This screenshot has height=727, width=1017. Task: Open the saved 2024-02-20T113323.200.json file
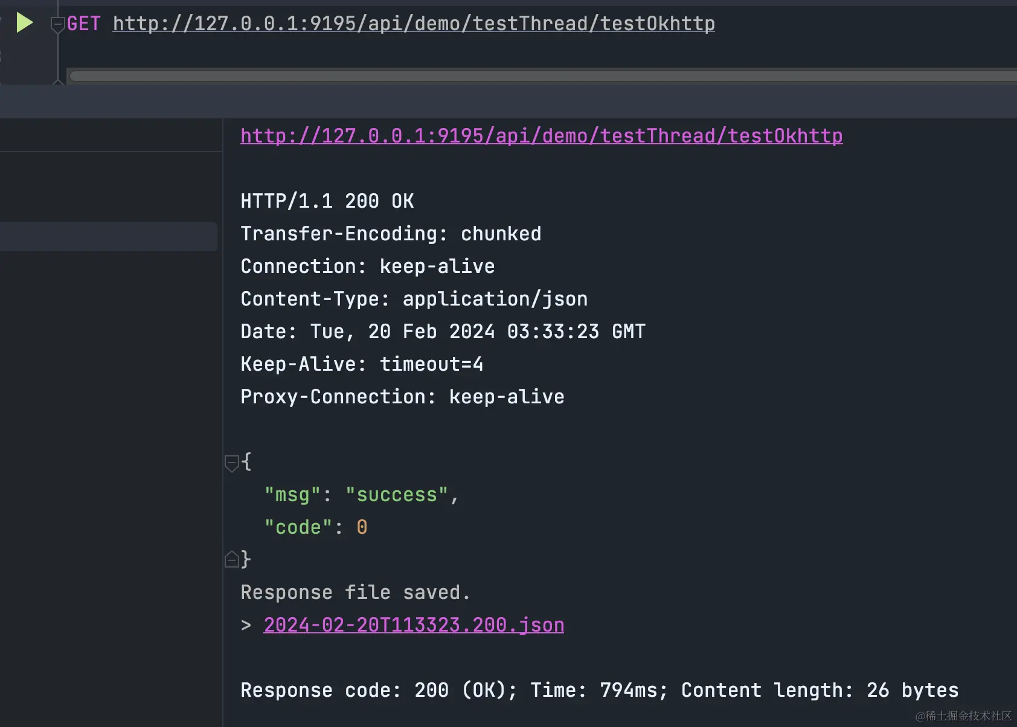pyautogui.click(x=414, y=625)
